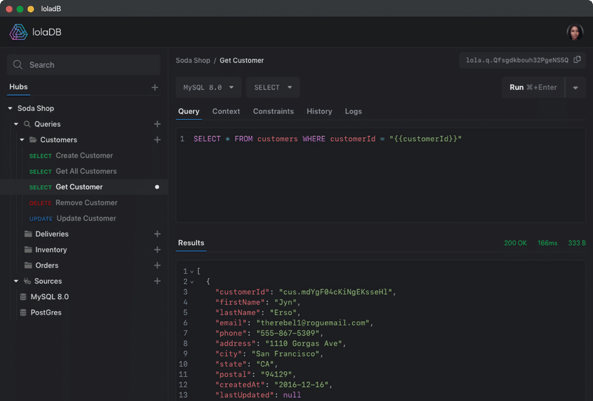Run the query with Run button
Image resolution: width=593 pixels, height=401 pixels.
[532, 88]
